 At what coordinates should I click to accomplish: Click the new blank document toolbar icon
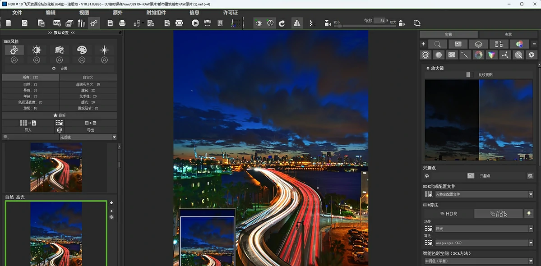pyautogui.click(x=9, y=23)
